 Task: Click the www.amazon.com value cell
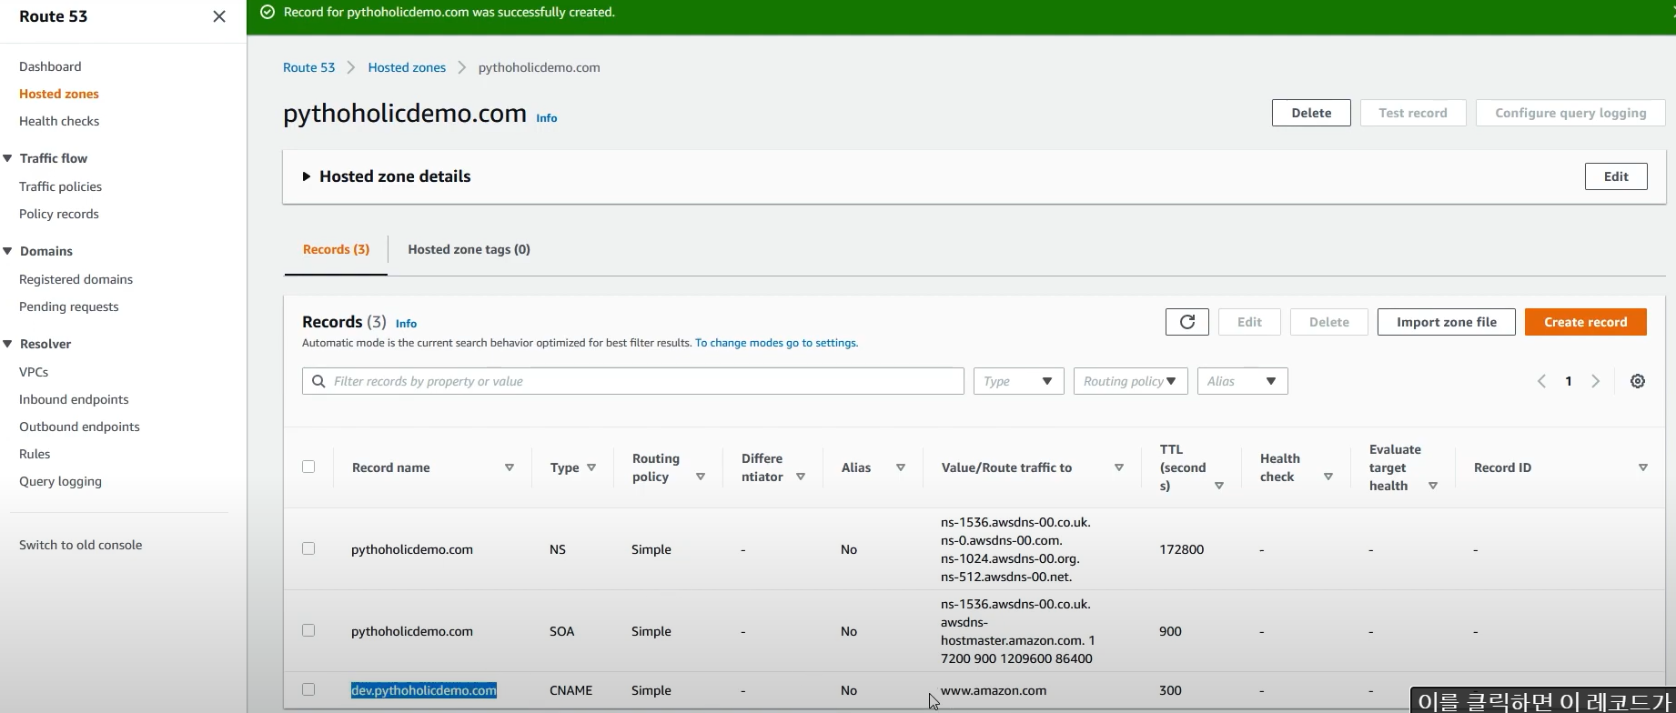pos(994,690)
